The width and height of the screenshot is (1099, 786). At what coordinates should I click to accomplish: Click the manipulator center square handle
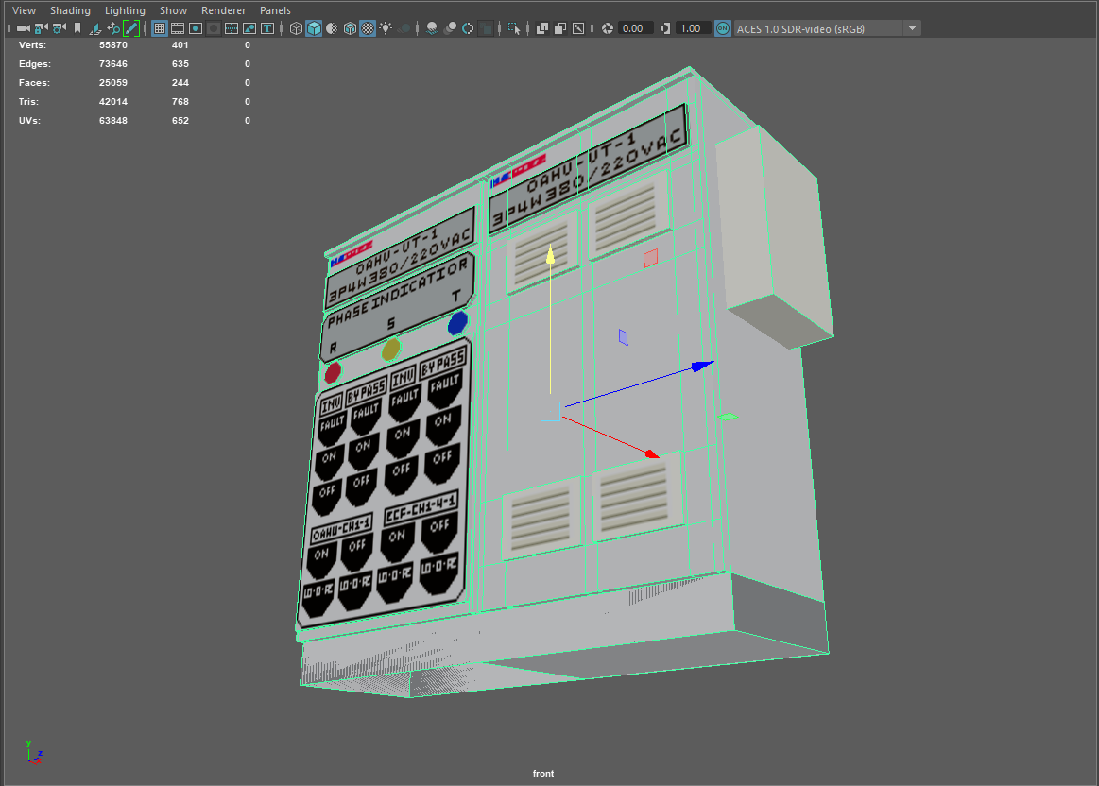click(x=551, y=411)
